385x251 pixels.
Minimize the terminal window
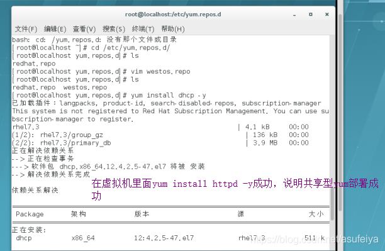coord(294,14)
